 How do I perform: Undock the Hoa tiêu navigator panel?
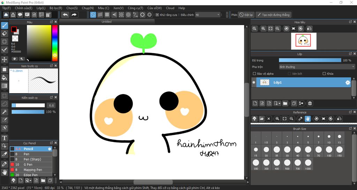click(x=350, y=22)
